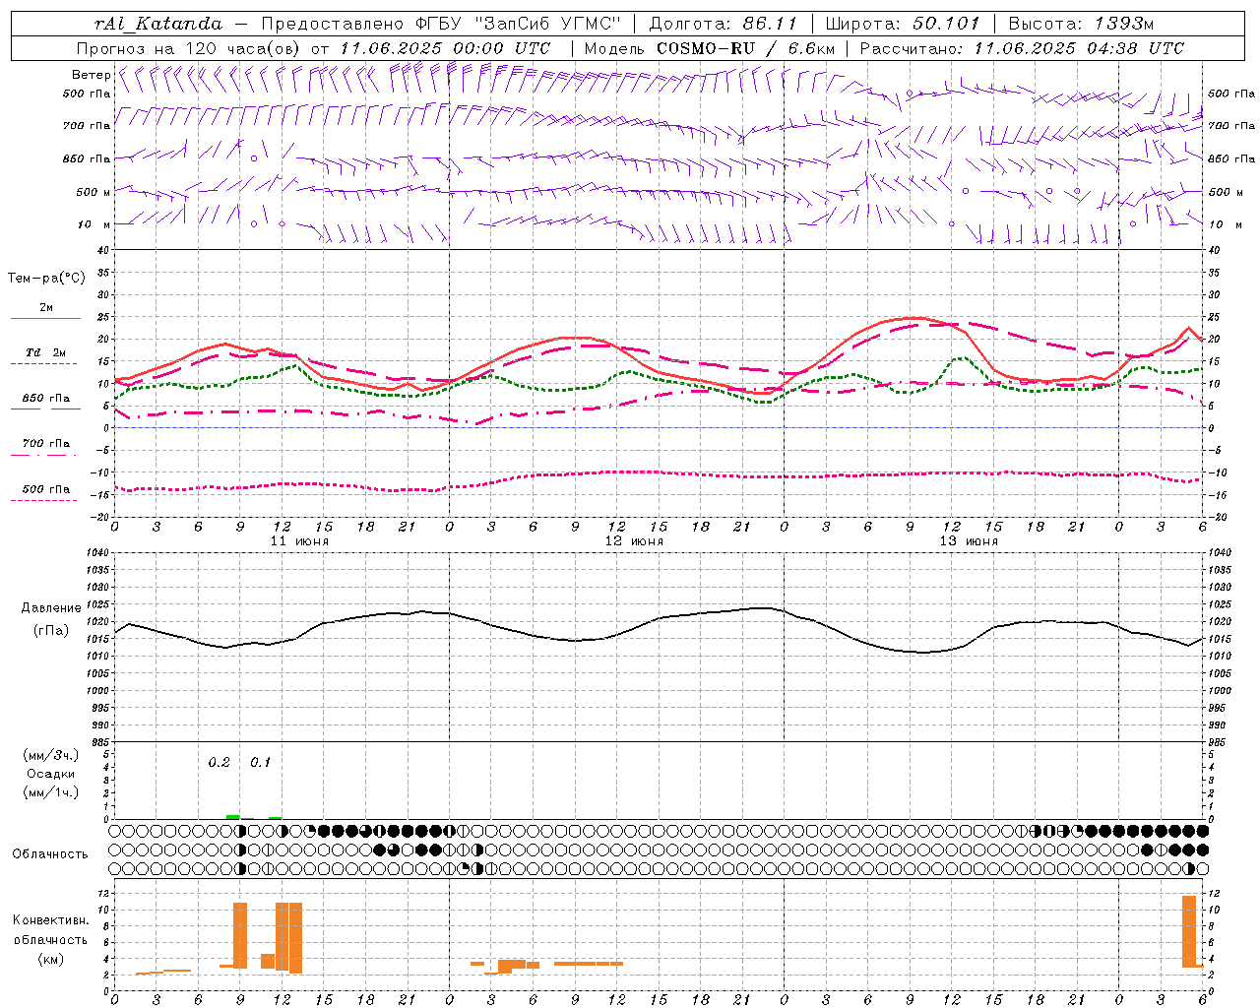
Task: Click the tall orange convective bar at hour 9, June 11
Action: pos(240,935)
